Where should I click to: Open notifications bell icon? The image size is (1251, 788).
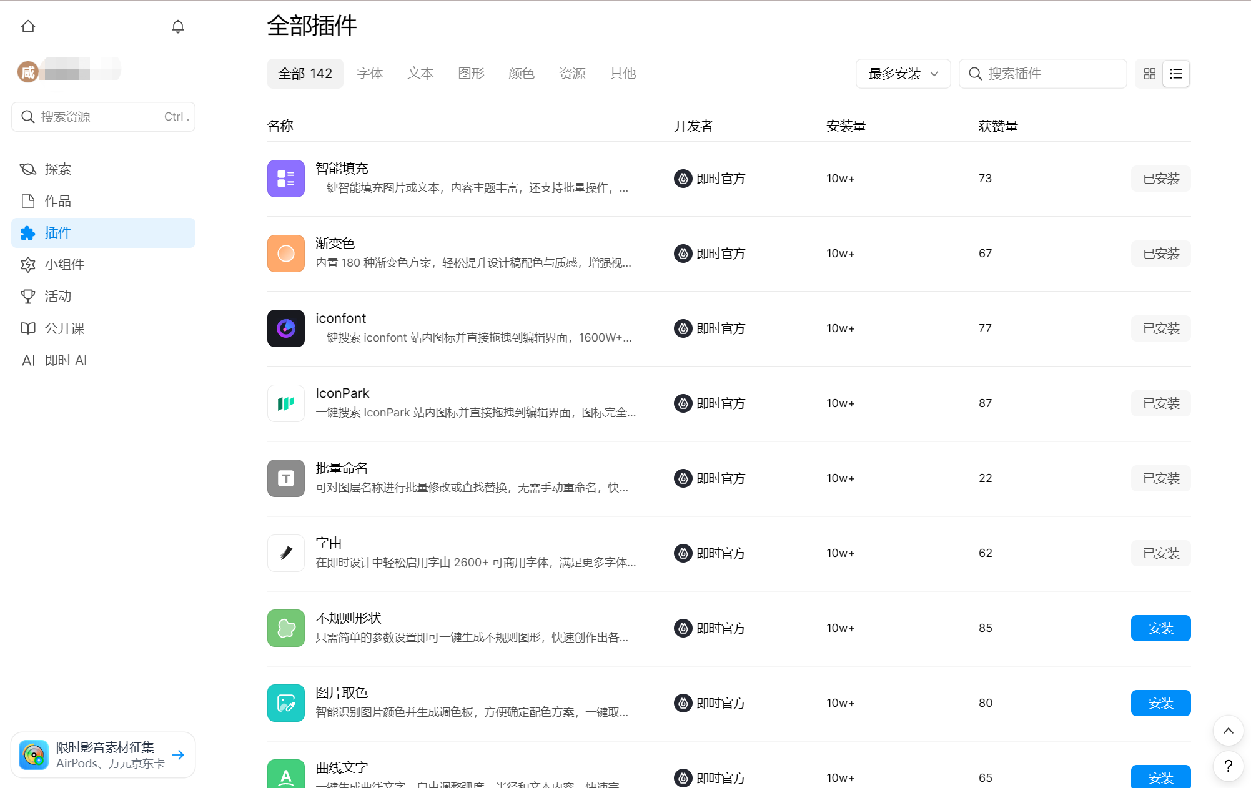pos(178,26)
